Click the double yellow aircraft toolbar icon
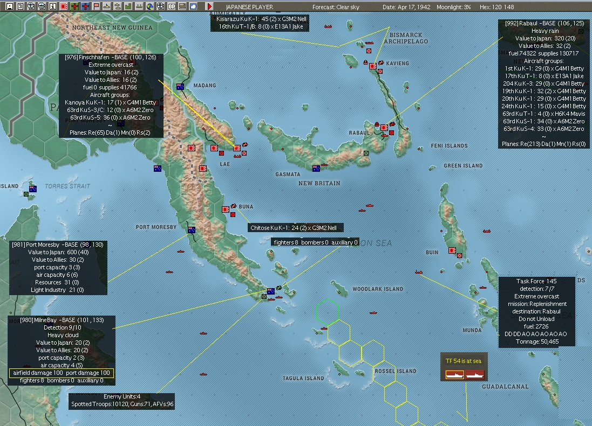 pyautogui.click(x=118, y=6)
